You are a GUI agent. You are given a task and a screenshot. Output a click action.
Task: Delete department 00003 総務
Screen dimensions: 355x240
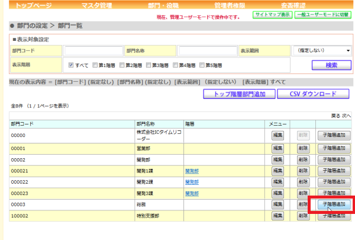tap(303, 204)
